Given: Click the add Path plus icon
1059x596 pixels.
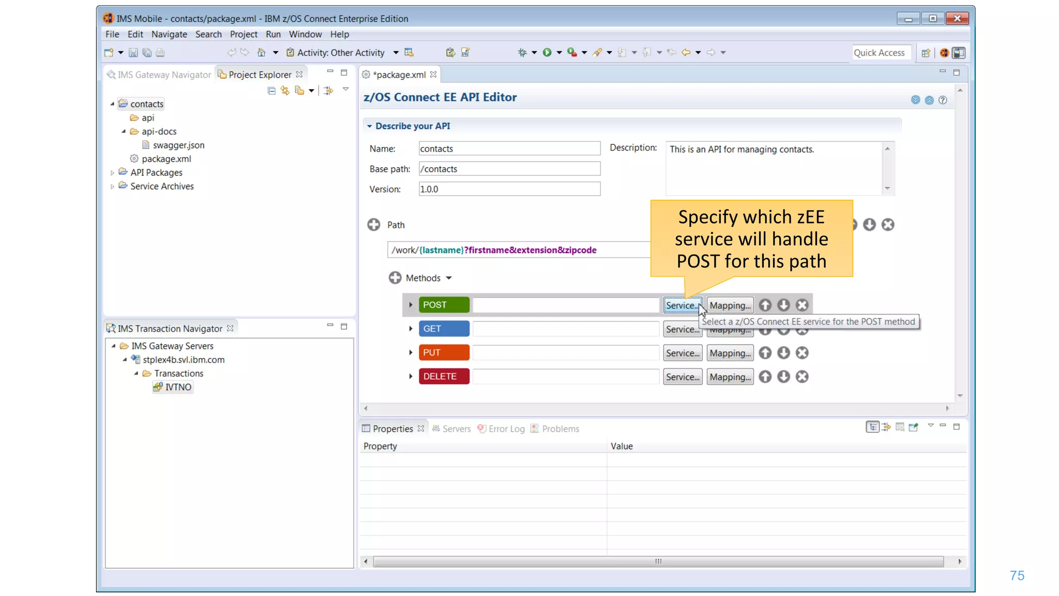Looking at the screenshot, I should [373, 225].
